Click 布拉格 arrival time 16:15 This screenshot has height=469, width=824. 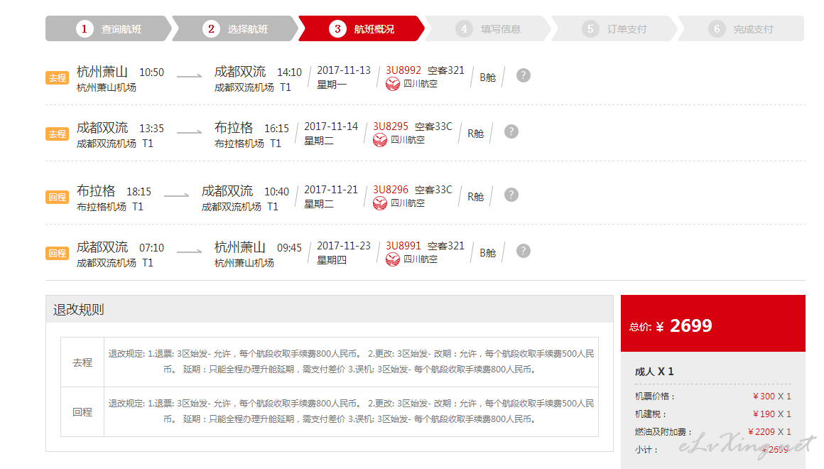click(x=276, y=129)
